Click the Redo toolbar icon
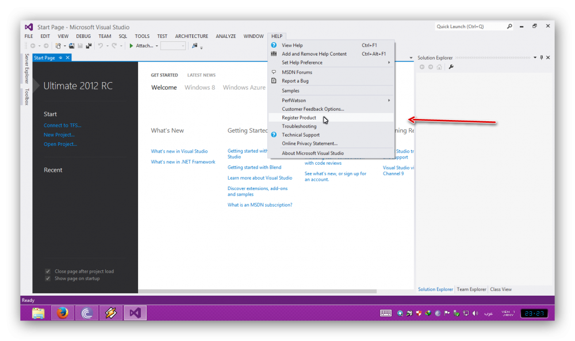Image resolution: width=575 pixels, height=341 pixels. click(x=114, y=46)
